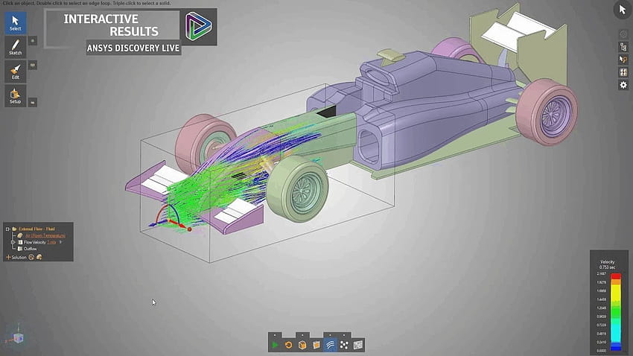
Task: Click the Flow Velocity value link
Action: [x=52, y=242]
